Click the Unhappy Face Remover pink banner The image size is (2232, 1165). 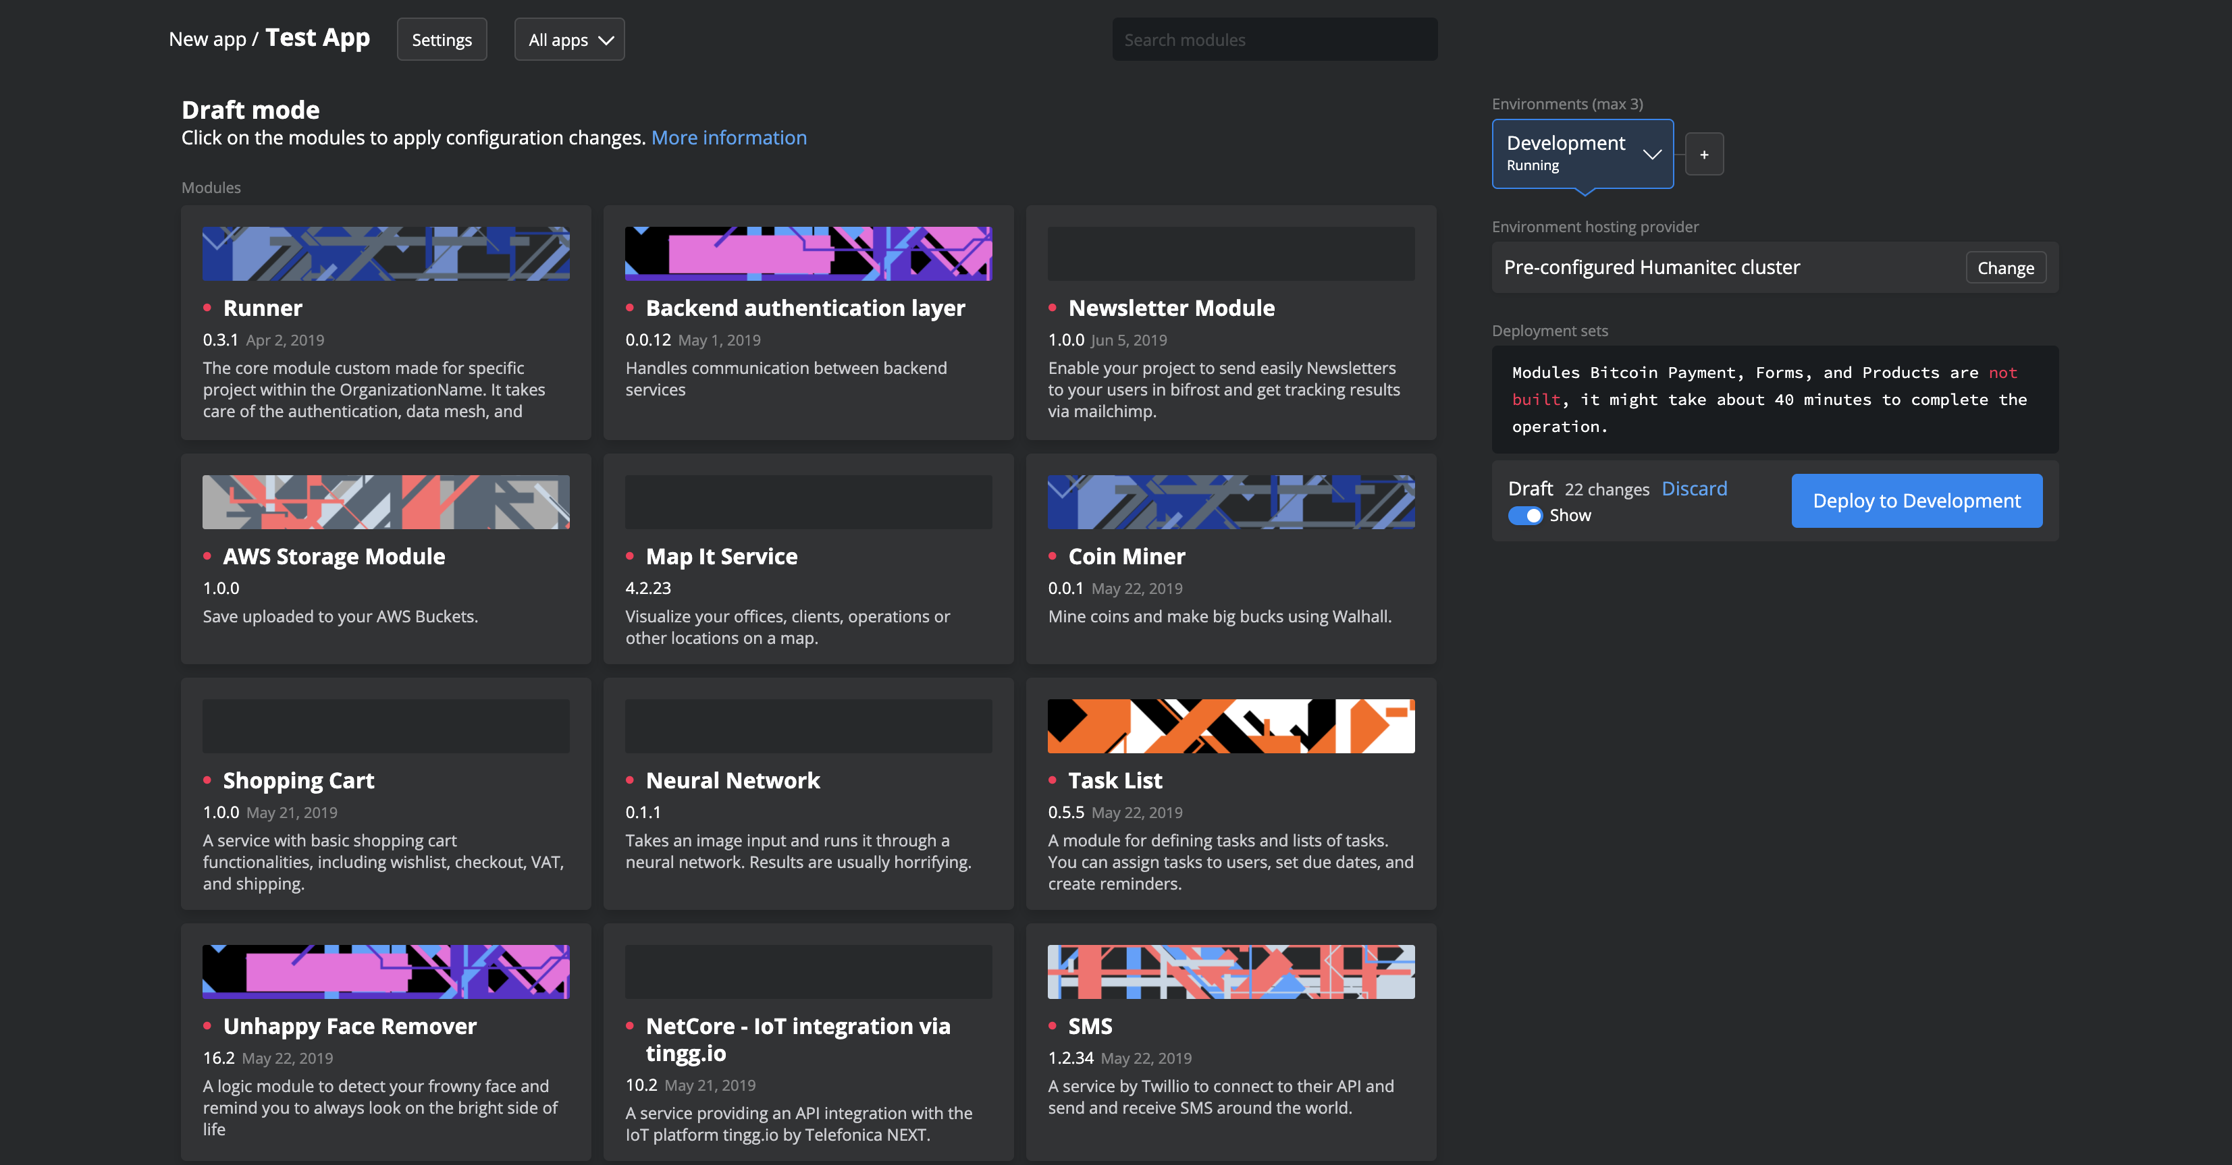386,971
